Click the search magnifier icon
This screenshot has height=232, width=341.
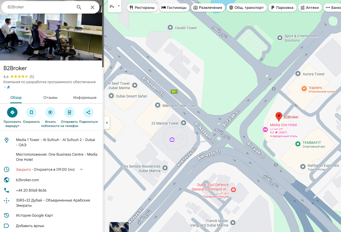[x=79, y=7]
